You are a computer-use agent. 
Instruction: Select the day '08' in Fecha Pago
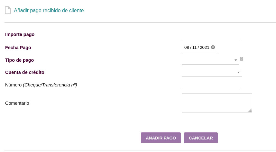(187, 48)
